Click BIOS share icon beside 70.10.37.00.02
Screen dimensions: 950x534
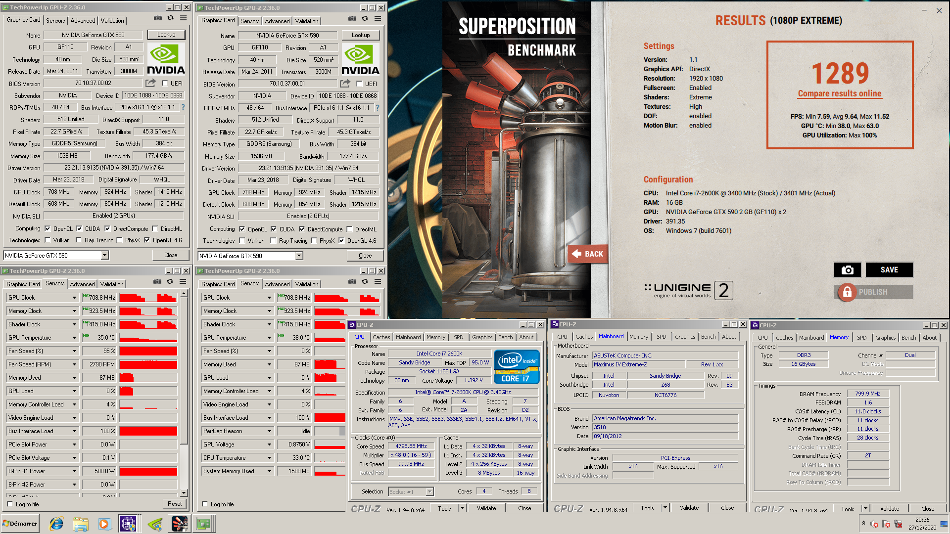point(150,83)
